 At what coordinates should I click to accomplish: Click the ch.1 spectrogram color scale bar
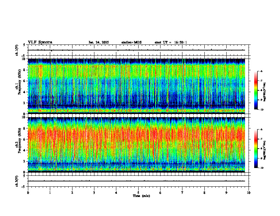[256, 90]
